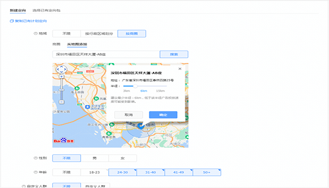Click the blue location pin on the map
This screenshot has width=329, height=188.
[x=141, y=127]
